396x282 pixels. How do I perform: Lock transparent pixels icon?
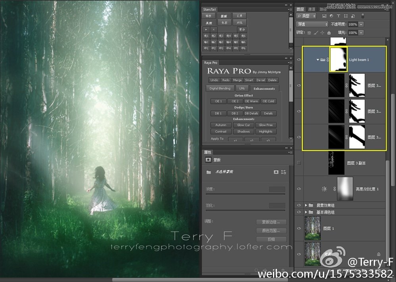coord(309,32)
